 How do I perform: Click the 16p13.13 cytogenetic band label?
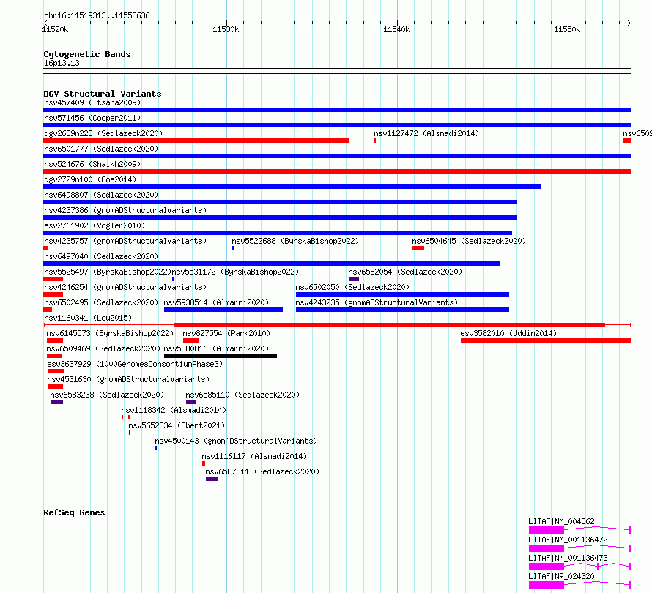tap(62, 63)
